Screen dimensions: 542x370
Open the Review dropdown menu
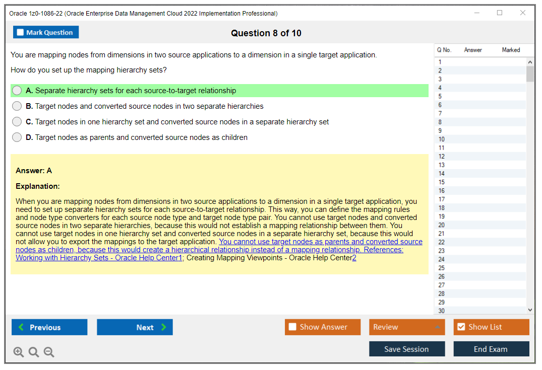pos(407,327)
